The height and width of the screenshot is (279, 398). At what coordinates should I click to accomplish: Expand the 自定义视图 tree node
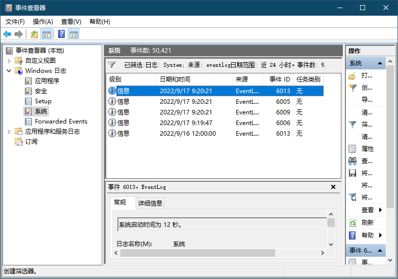(9, 61)
